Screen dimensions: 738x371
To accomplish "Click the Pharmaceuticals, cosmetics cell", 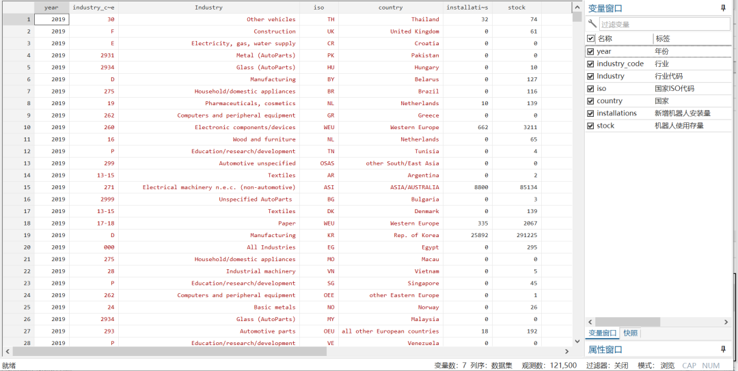I will 208,103.
